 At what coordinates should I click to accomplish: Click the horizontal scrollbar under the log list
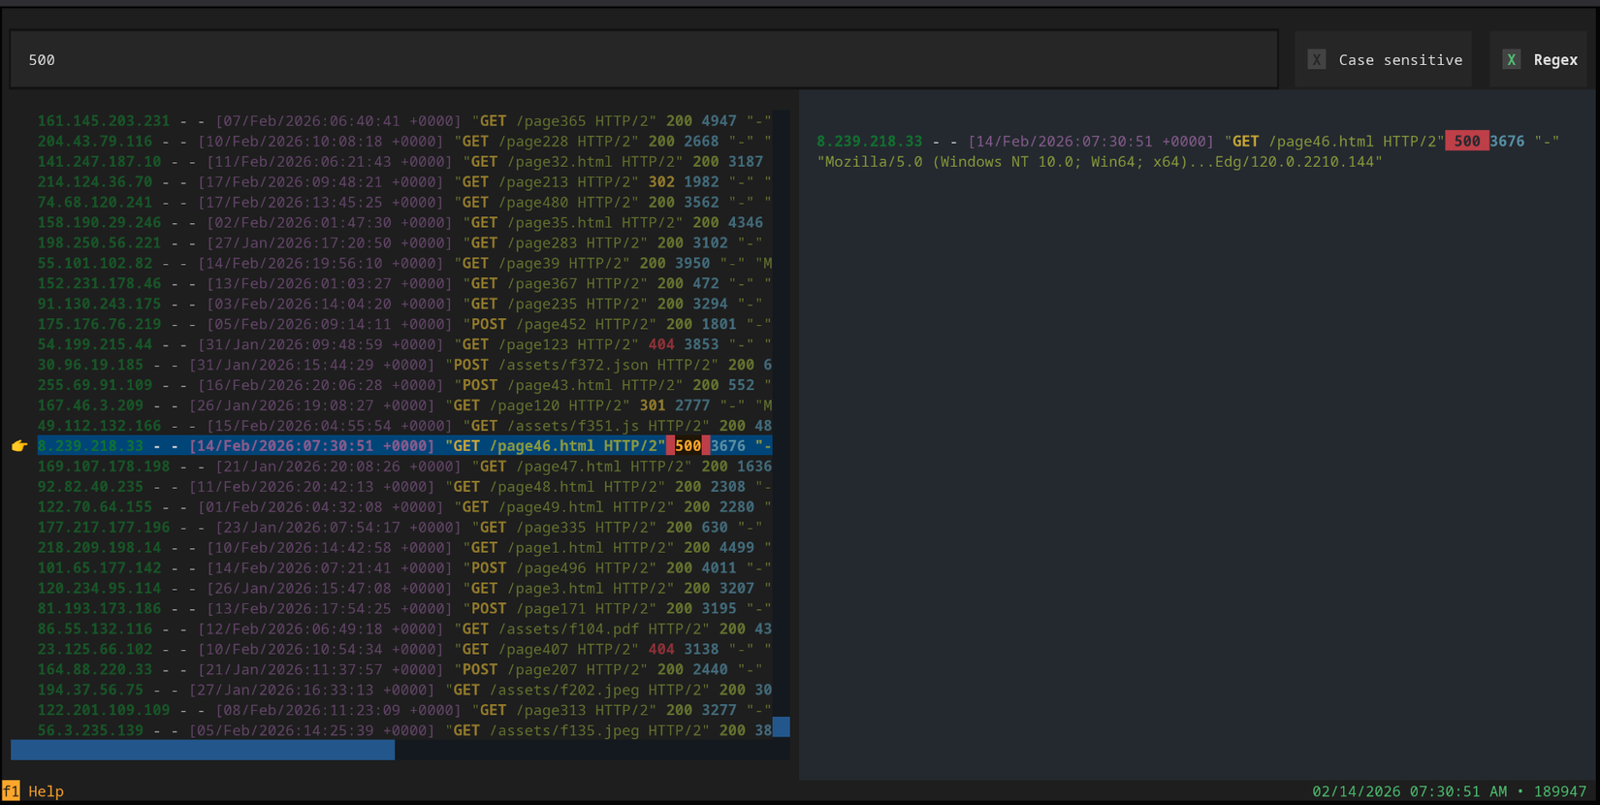click(203, 750)
